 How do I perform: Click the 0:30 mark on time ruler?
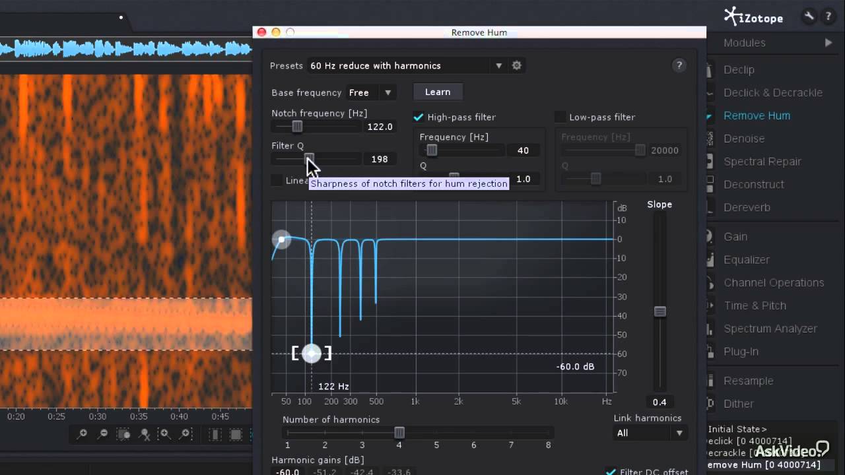tap(98, 417)
